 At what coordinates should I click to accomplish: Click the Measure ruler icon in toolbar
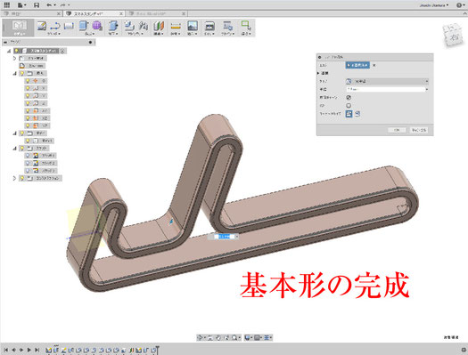[176, 26]
